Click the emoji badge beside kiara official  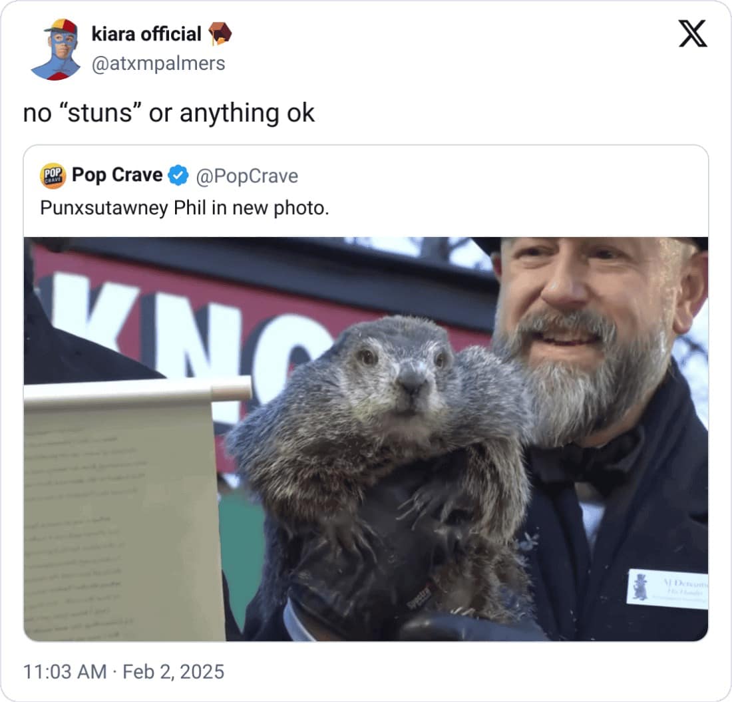tap(220, 33)
